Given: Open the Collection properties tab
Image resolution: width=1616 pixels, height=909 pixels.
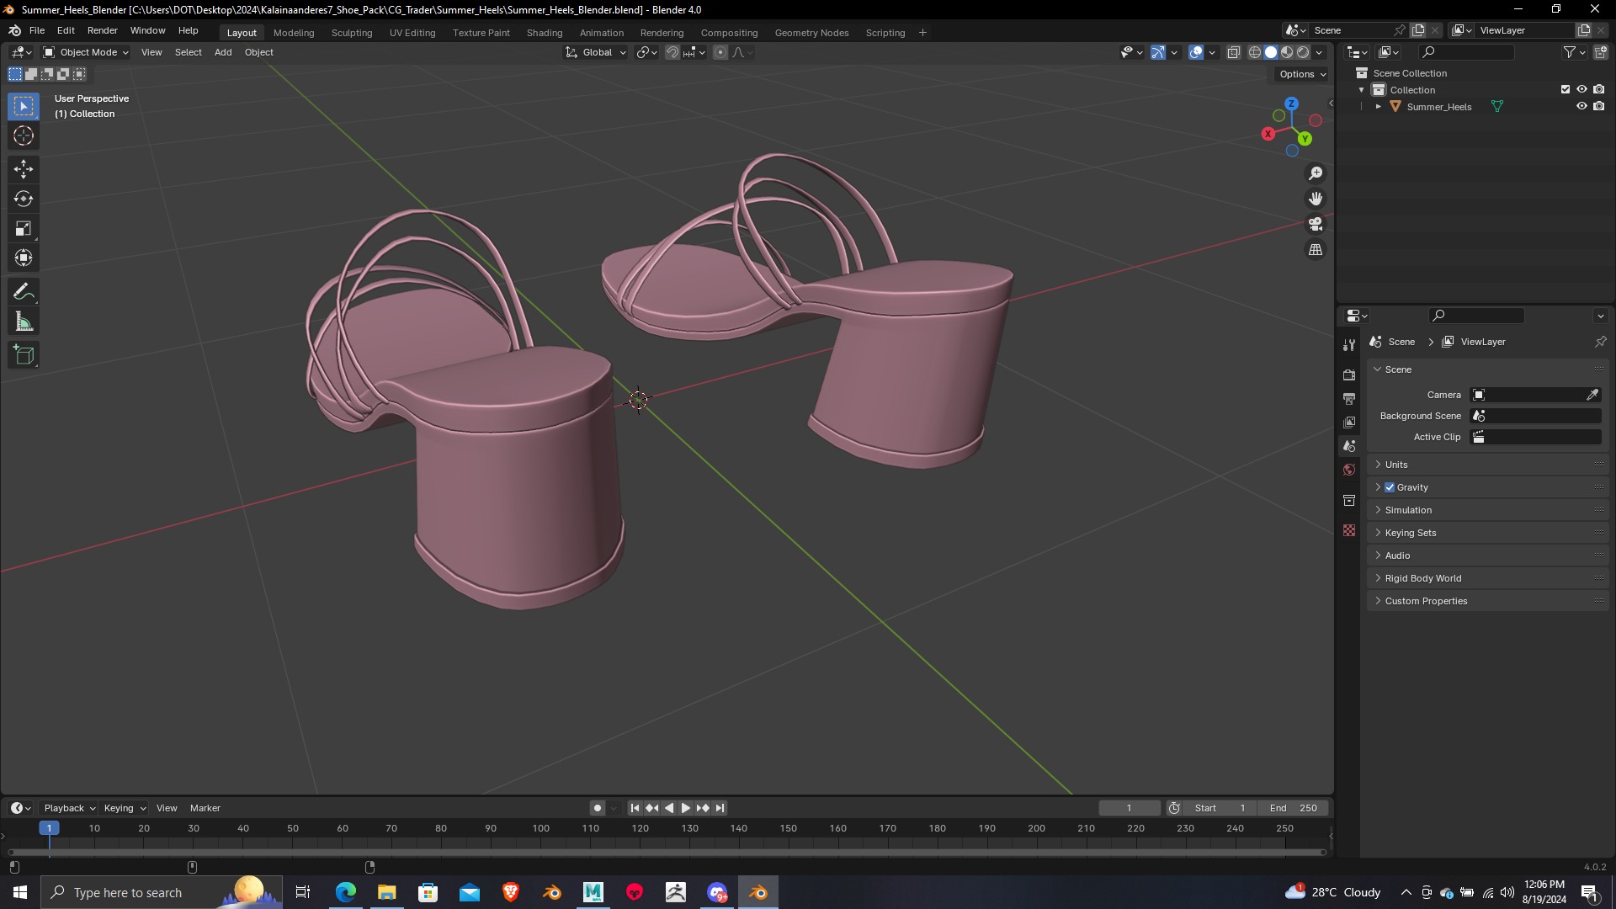Looking at the screenshot, I should coord(1349,500).
